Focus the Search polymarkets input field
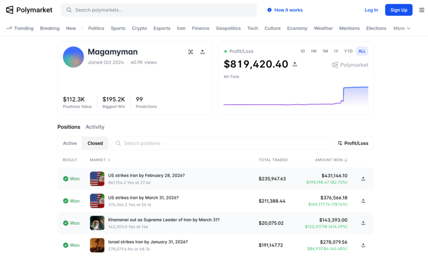428x256 pixels. [x=159, y=10]
